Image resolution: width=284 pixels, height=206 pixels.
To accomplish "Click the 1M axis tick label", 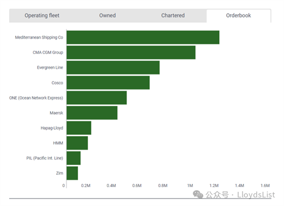I will tap(190, 186).
